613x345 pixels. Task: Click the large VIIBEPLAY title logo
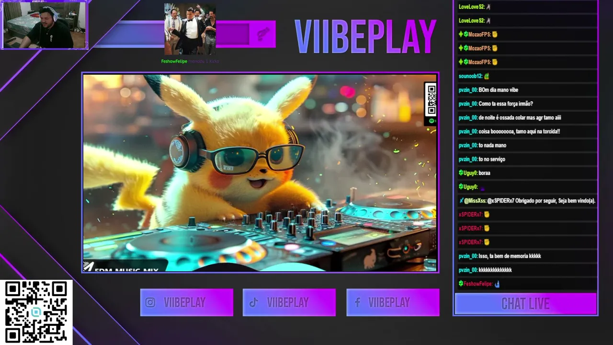click(365, 36)
